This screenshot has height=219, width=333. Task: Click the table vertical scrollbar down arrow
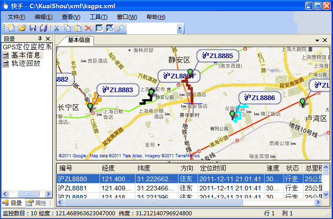[x=326, y=194]
